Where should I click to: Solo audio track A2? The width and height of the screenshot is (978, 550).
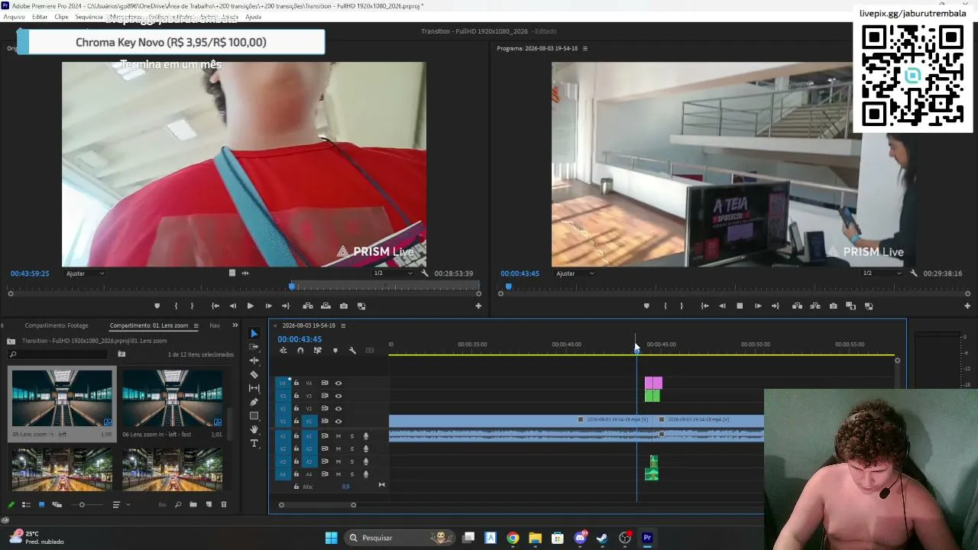tap(352, 448)
